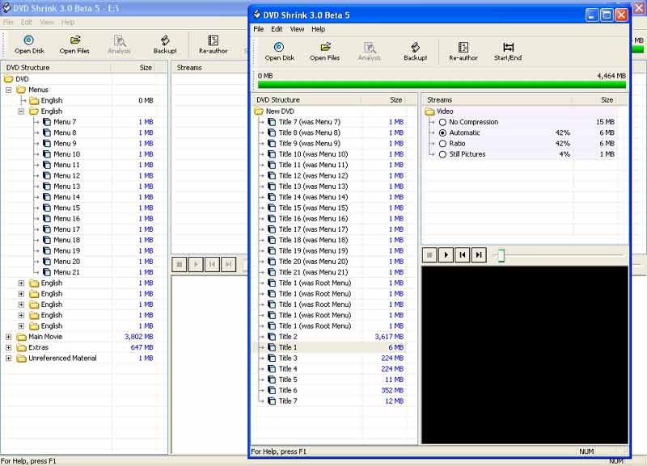The width and height of the screenshot is (647, 466).
Task: Expand the Extras folder
Action: click(8, 347)
